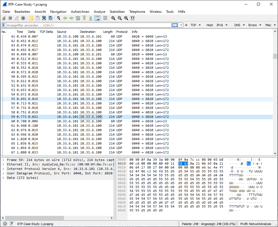Screen dimensions: 278x227
Task: Open the Statistiken menu
Action: [x=117, y=12]
